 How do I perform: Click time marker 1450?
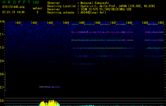161,23
